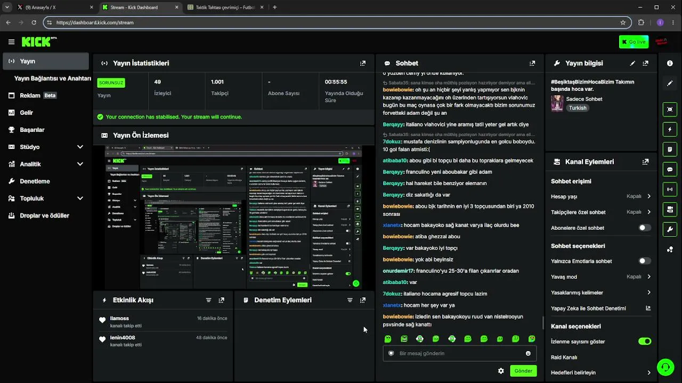The width and height of the screenshot is (682, 383).
Task: Toggle the chat bubble icon in the right sidebar
Action: 670,170
